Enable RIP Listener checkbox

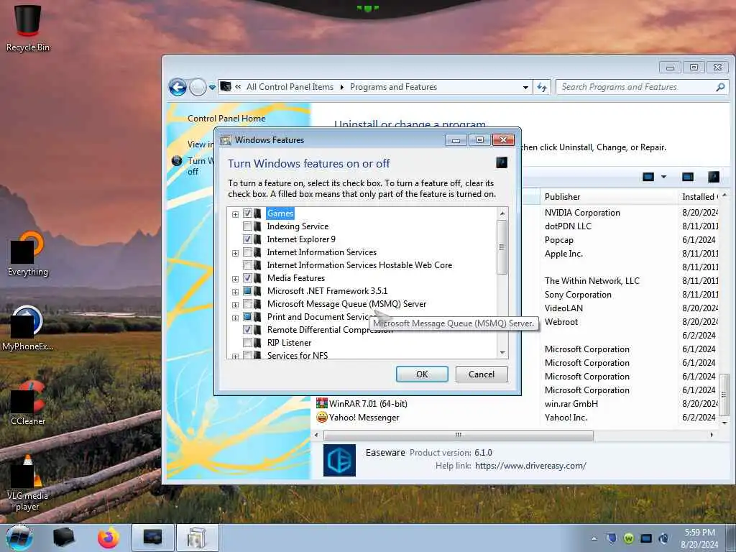(x=247, y=343)
